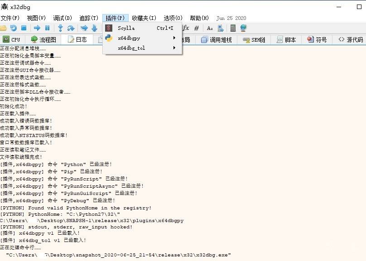Open the 收藏夹(I) menu

[x=144, y=18]
